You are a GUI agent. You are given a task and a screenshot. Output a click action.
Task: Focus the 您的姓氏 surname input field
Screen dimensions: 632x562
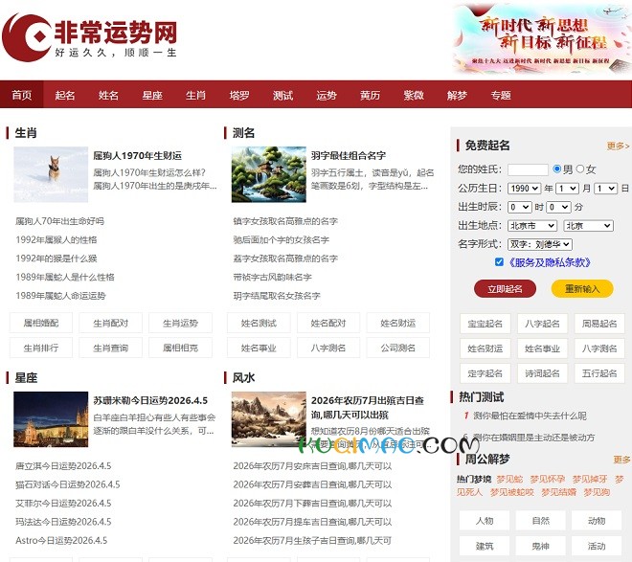[x=528, y=169]
